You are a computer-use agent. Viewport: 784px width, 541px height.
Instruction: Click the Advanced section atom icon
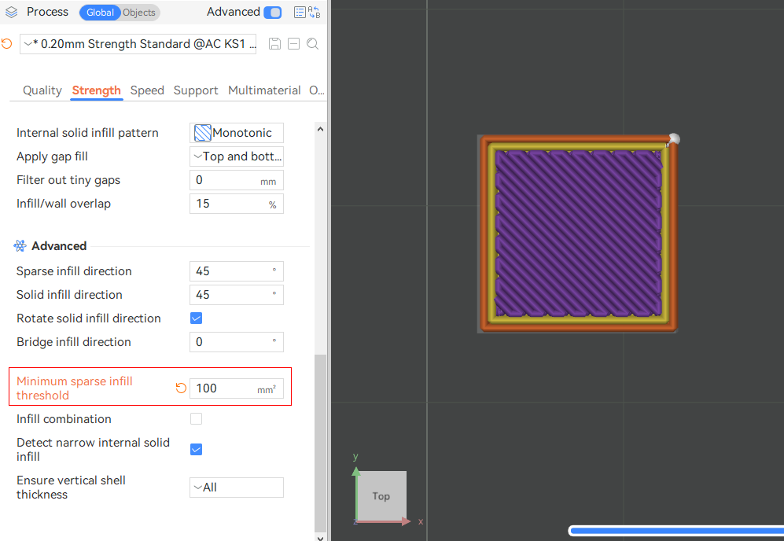tap(20, 246)
